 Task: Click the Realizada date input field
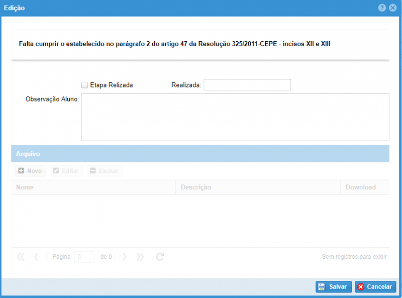point(247,85)
